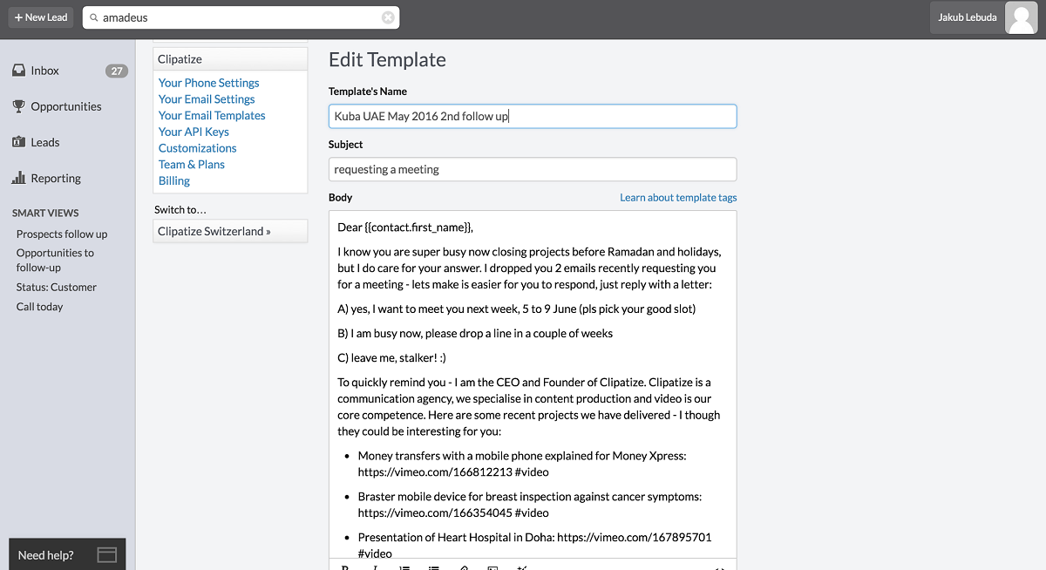Click the Leads contact card icon
Screen dimensions: 1046x570
(18, 142)
